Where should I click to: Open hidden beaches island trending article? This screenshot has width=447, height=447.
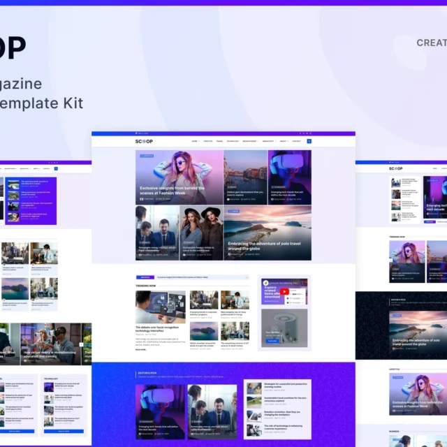click(204, 336)
